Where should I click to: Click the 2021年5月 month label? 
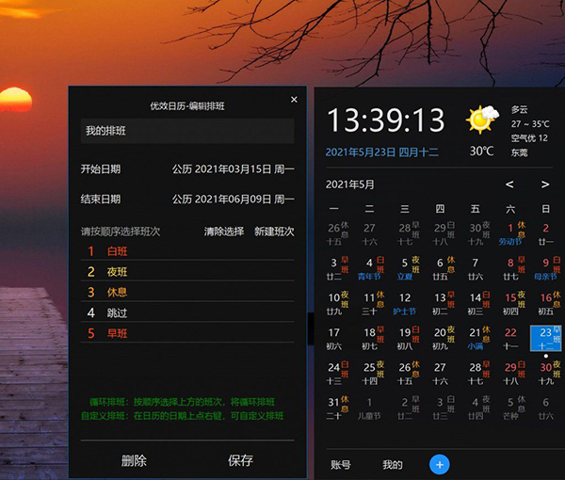click(350, 184)
